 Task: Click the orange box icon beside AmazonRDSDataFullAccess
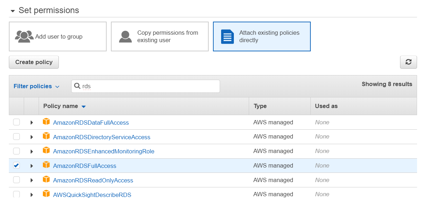[46, 122]
